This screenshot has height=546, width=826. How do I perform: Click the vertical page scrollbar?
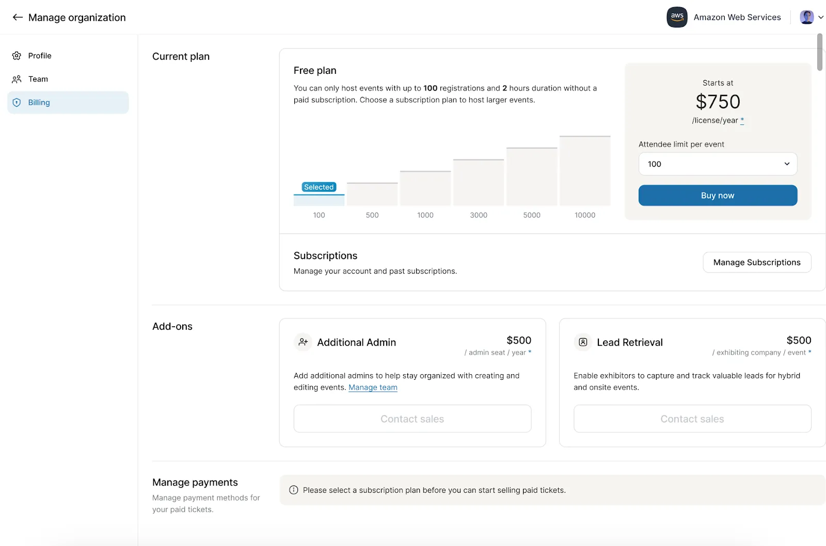click(x=819, y=52)
